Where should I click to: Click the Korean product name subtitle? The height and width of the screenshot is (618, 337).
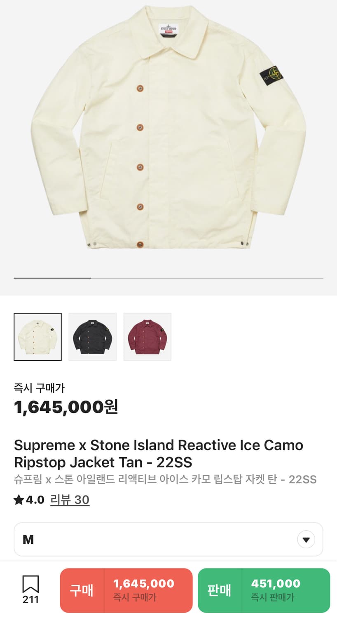(x=165, y=480)
